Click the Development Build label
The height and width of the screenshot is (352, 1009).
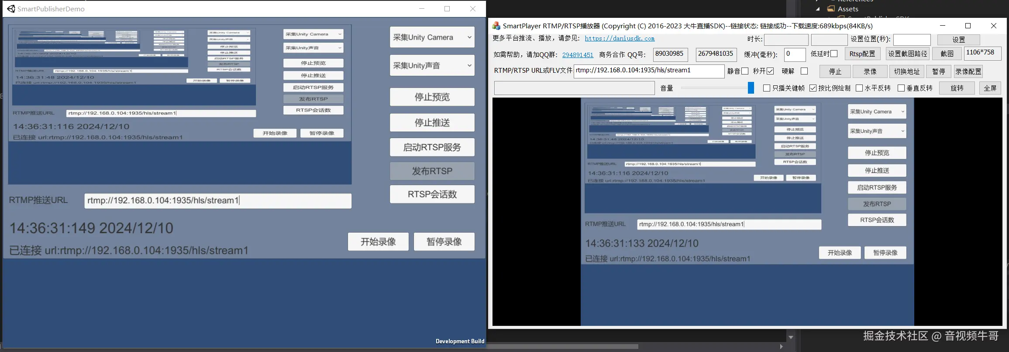[460, 342]
